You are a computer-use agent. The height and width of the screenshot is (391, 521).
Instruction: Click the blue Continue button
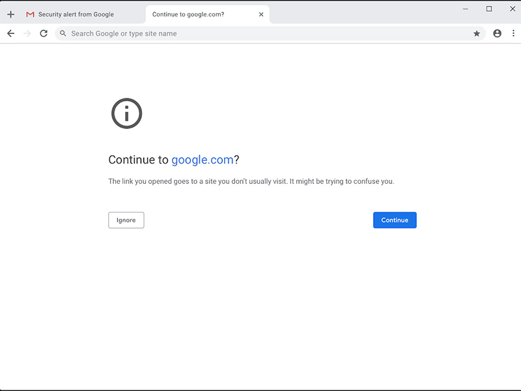pos(395,220)
